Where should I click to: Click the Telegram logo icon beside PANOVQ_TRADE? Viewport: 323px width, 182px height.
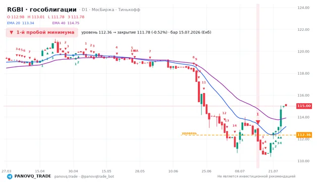pos(10,176)
